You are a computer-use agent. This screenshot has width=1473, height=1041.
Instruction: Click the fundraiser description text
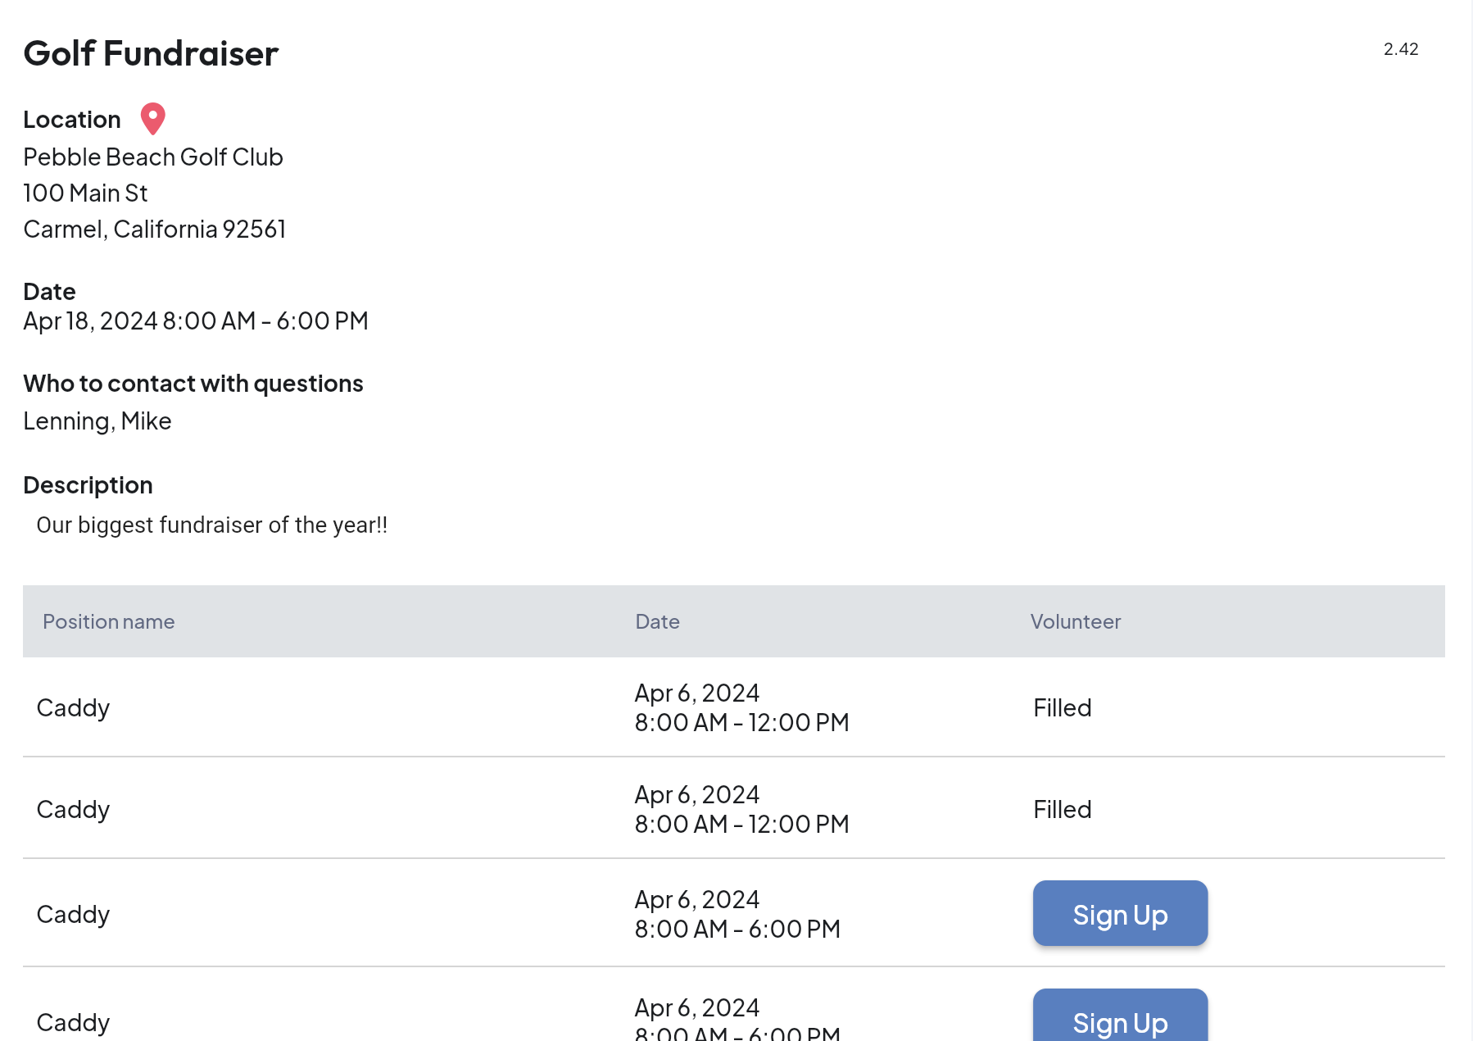(211, 525)
